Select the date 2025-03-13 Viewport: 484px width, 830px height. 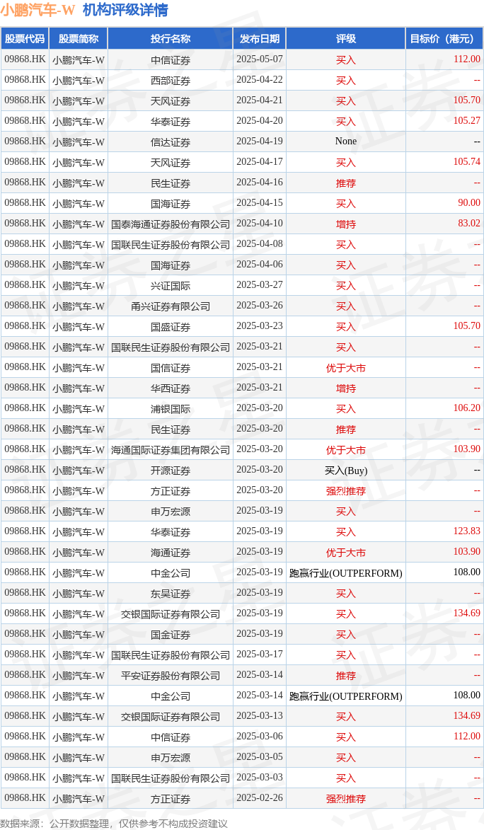[260, 716]
